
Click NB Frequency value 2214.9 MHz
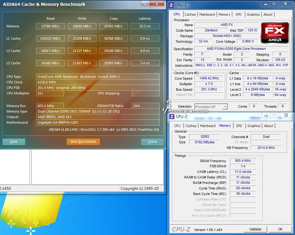click(x=266, y=148)
